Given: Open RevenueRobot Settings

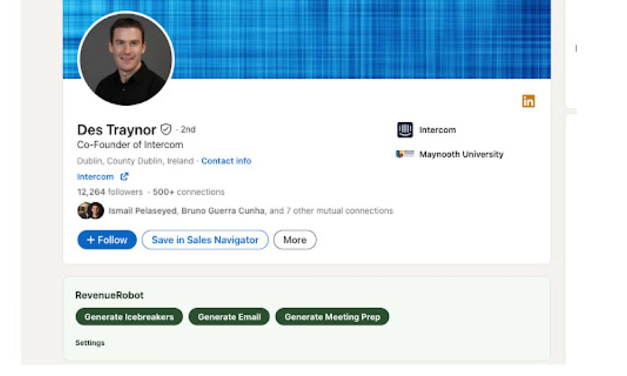Looking at the screenshot, I should 90,343.
